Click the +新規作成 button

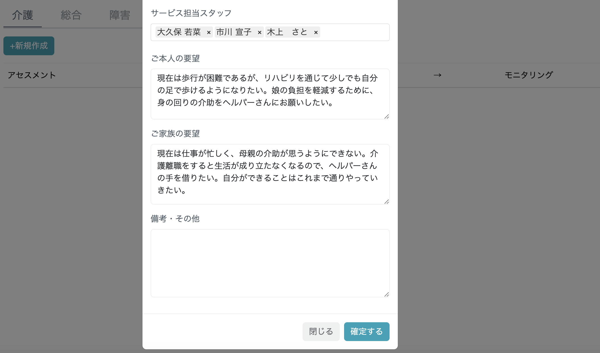[x=28, y=46]
